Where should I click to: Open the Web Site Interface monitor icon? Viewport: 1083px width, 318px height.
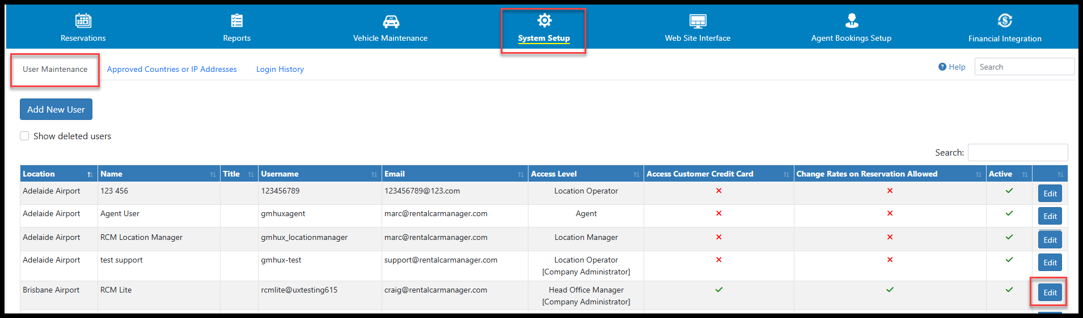coord(697,22)
